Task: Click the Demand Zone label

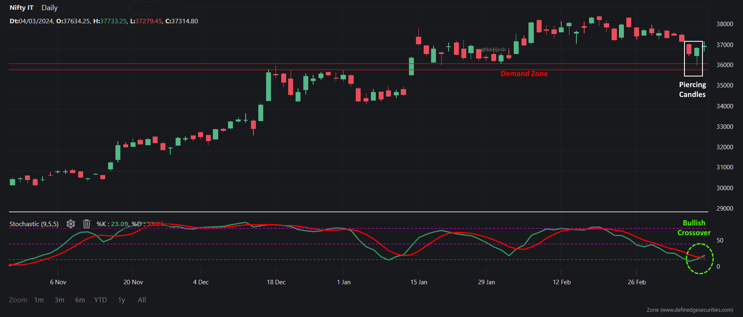Action: [x=524, y=74]
